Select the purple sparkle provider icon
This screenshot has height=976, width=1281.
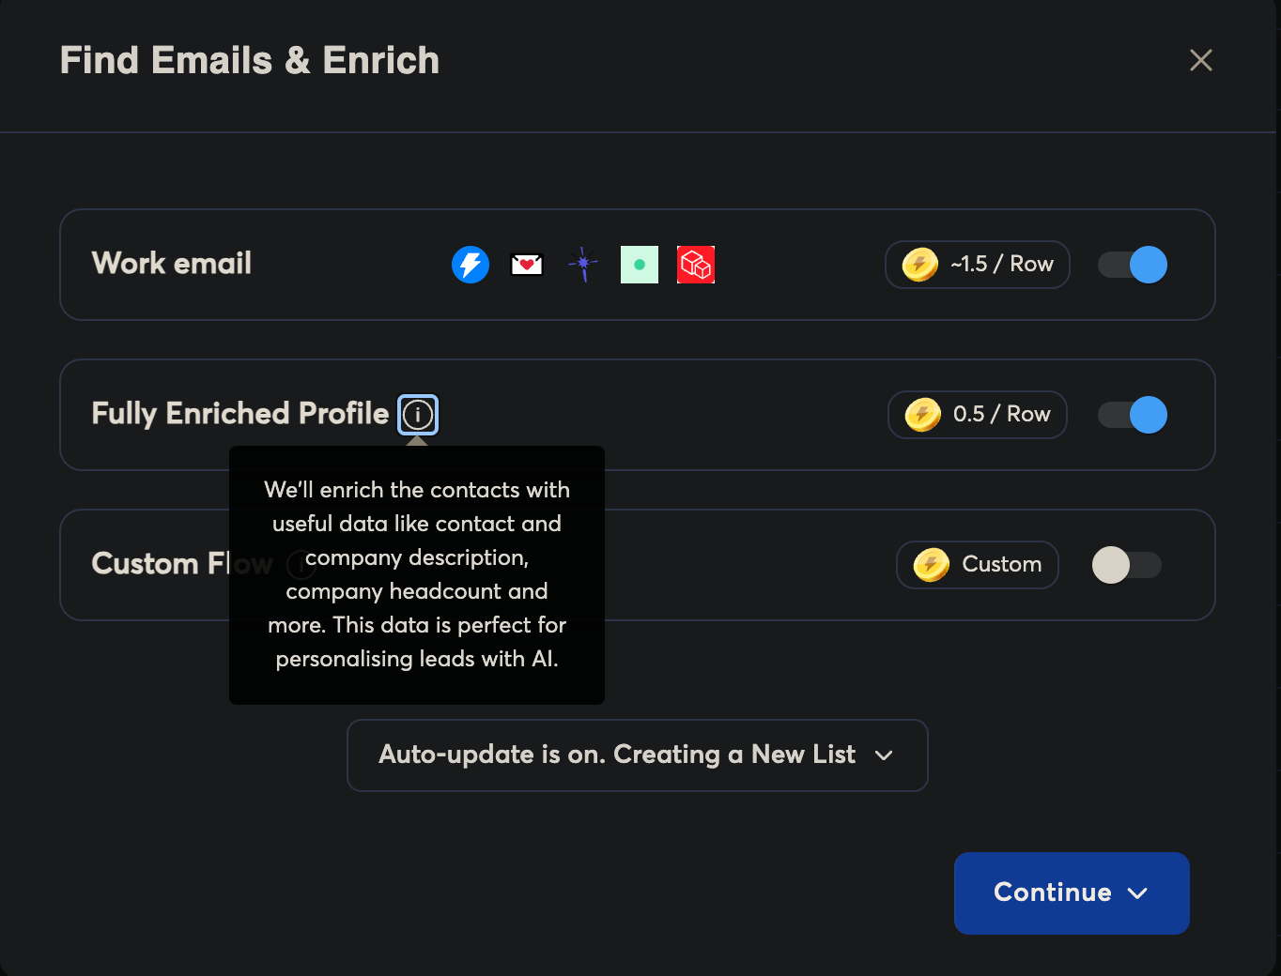click(583, 265)
